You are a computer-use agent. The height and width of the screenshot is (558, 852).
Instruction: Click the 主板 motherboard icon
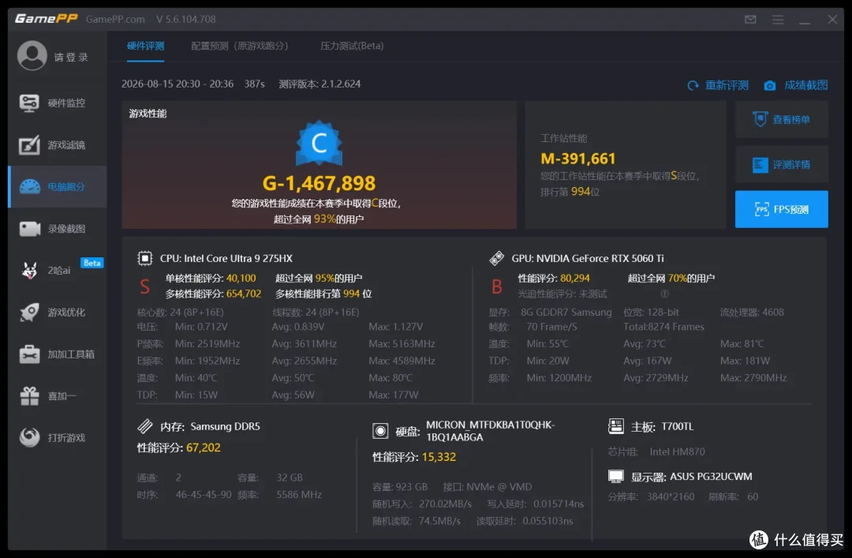point(615,426)
